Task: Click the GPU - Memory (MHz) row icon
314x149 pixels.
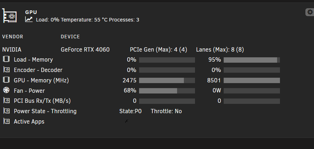Action: tap(6, 80)
